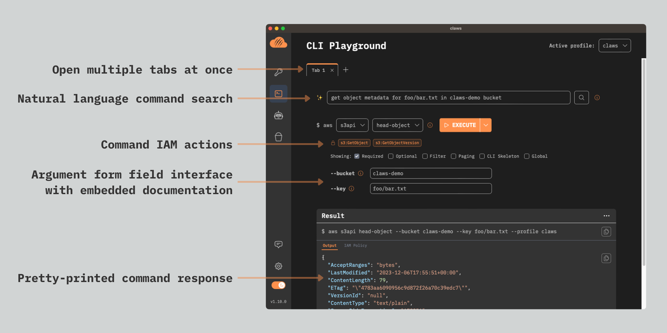Click the CLI Playground heading
The width and height of the screenshot is (667, 333).
pos(346,46)
